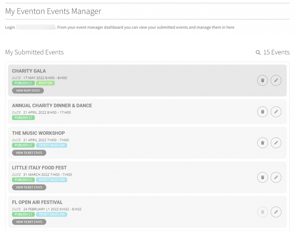
Task: Select the FL Open Air Festival title
Action: click(x=37, y=202)
